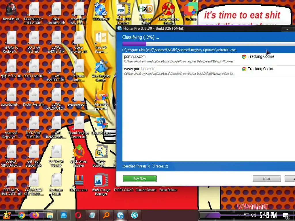The width and height of the screenshot is (295, 221).
Task: Open Doctor Alex.lnk shortcut
Action: click(x=33, y=97)
